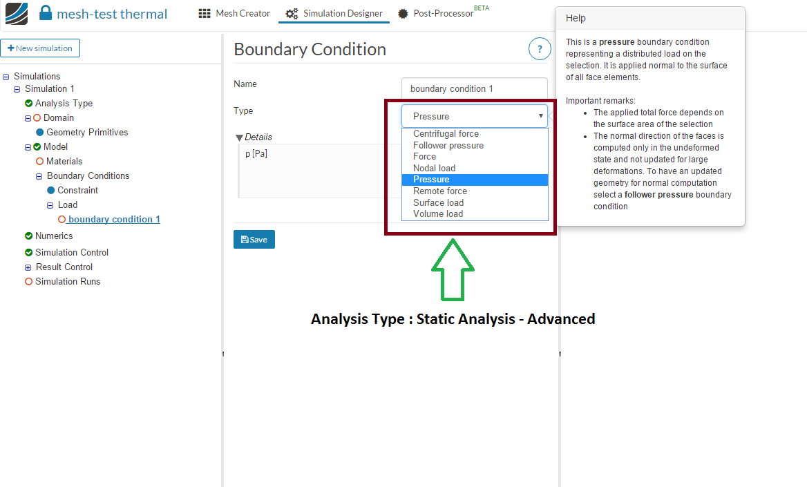Click the SimScale logo icon

[16, 14]
